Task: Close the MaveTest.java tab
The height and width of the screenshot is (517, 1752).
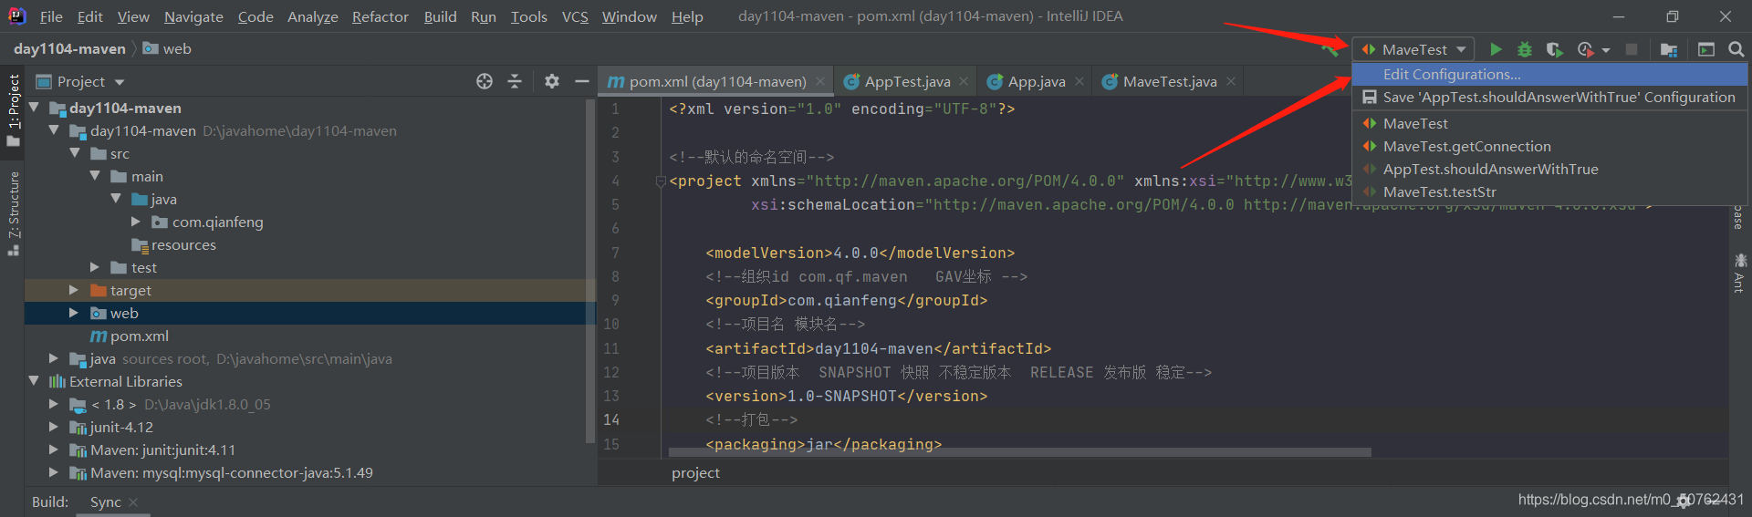Action: click(1231, 81)
